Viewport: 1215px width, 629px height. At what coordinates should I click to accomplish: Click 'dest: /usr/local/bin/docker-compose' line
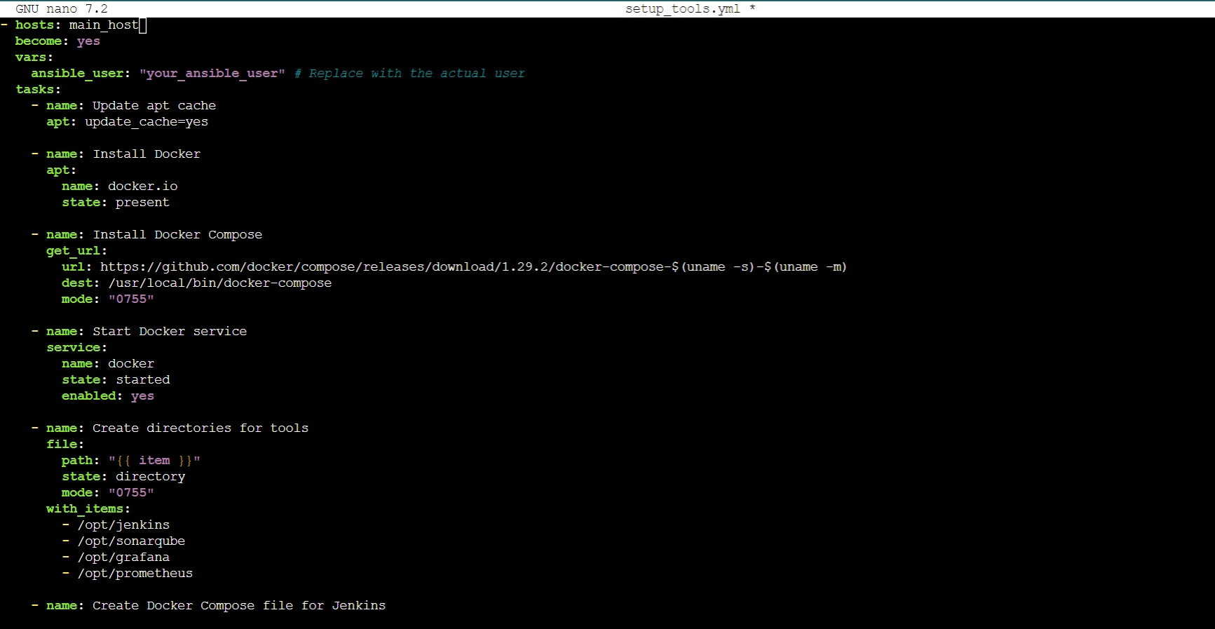tap(196, 283)
